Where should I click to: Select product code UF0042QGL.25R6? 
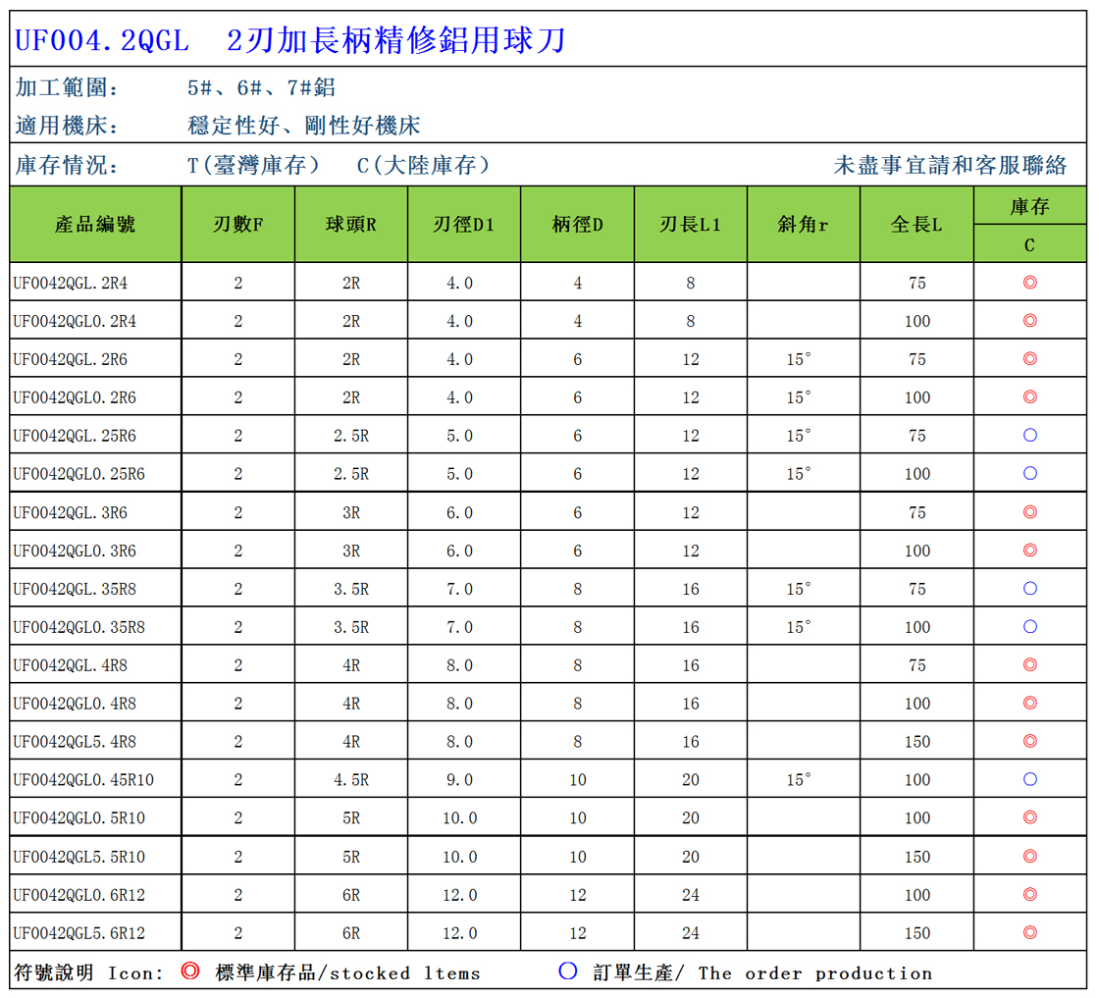75,436
